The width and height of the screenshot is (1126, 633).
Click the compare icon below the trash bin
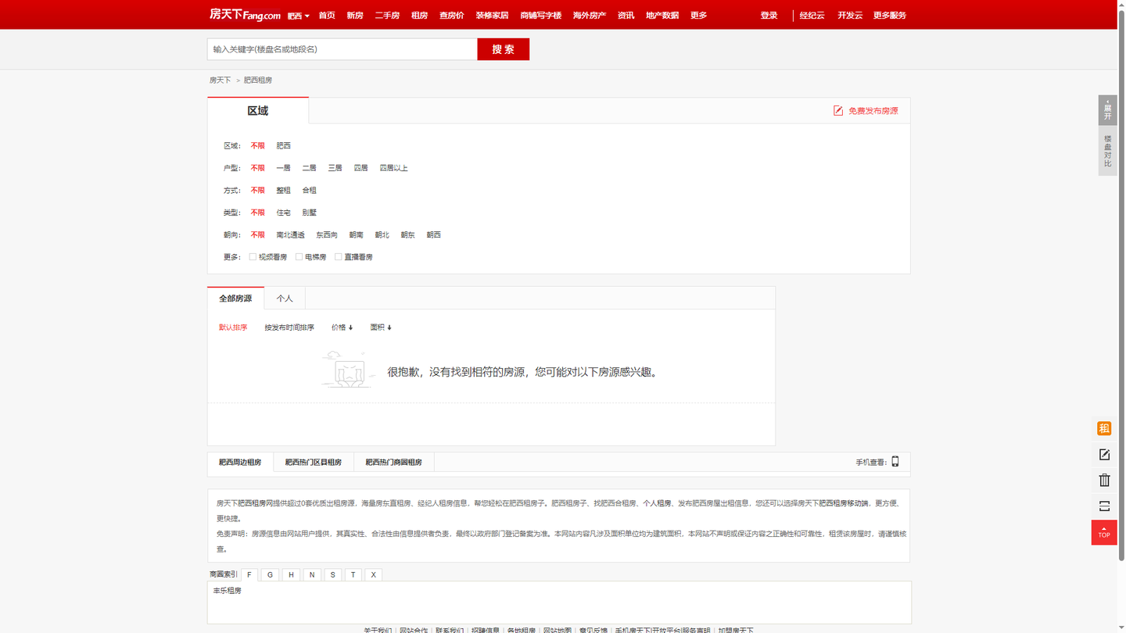click(1104, 506)
